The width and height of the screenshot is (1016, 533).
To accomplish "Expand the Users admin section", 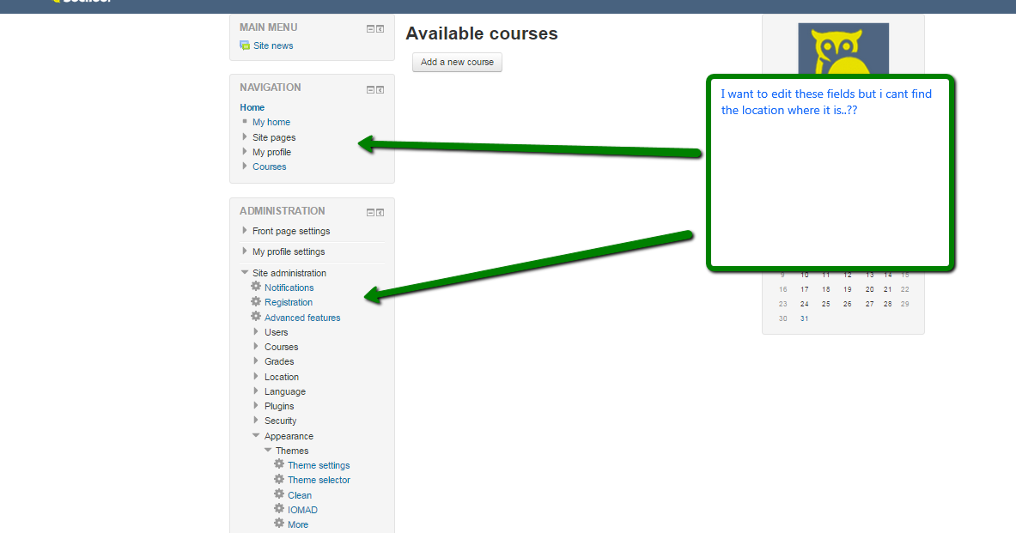I will click(256, 332).
